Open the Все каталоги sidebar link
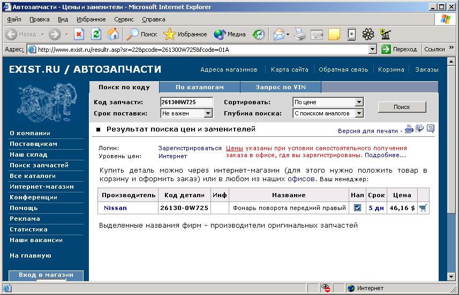This screenshot has height=295, width=459. 33,176
